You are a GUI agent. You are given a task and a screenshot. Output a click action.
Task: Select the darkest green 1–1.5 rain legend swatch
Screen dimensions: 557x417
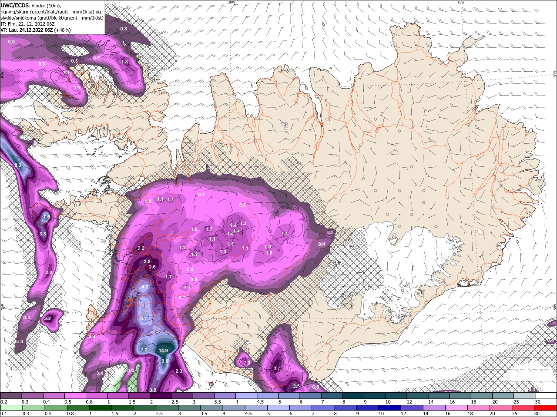(101, 407)
